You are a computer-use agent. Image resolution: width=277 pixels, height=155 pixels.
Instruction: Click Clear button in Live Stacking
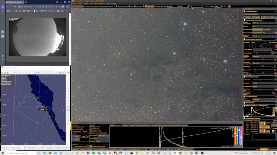(76, 136)
